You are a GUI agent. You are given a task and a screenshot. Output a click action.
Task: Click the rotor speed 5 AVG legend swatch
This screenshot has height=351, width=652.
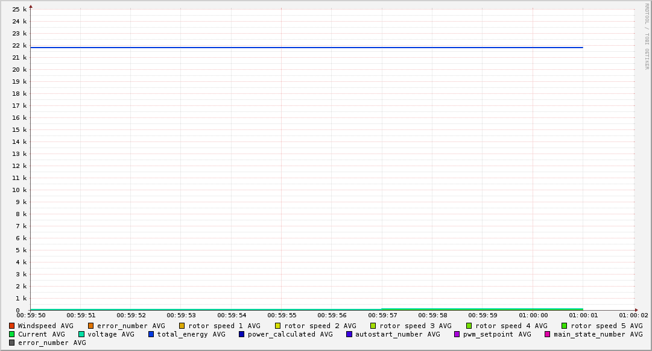565,326
